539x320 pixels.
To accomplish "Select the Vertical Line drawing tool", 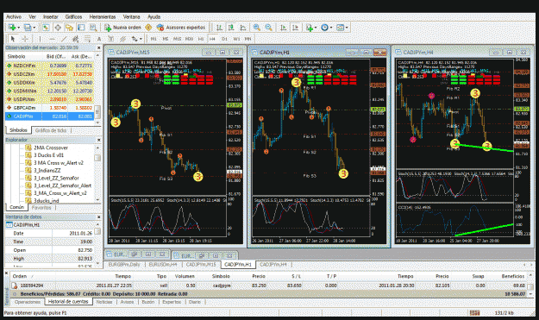I will coord(40,39).
